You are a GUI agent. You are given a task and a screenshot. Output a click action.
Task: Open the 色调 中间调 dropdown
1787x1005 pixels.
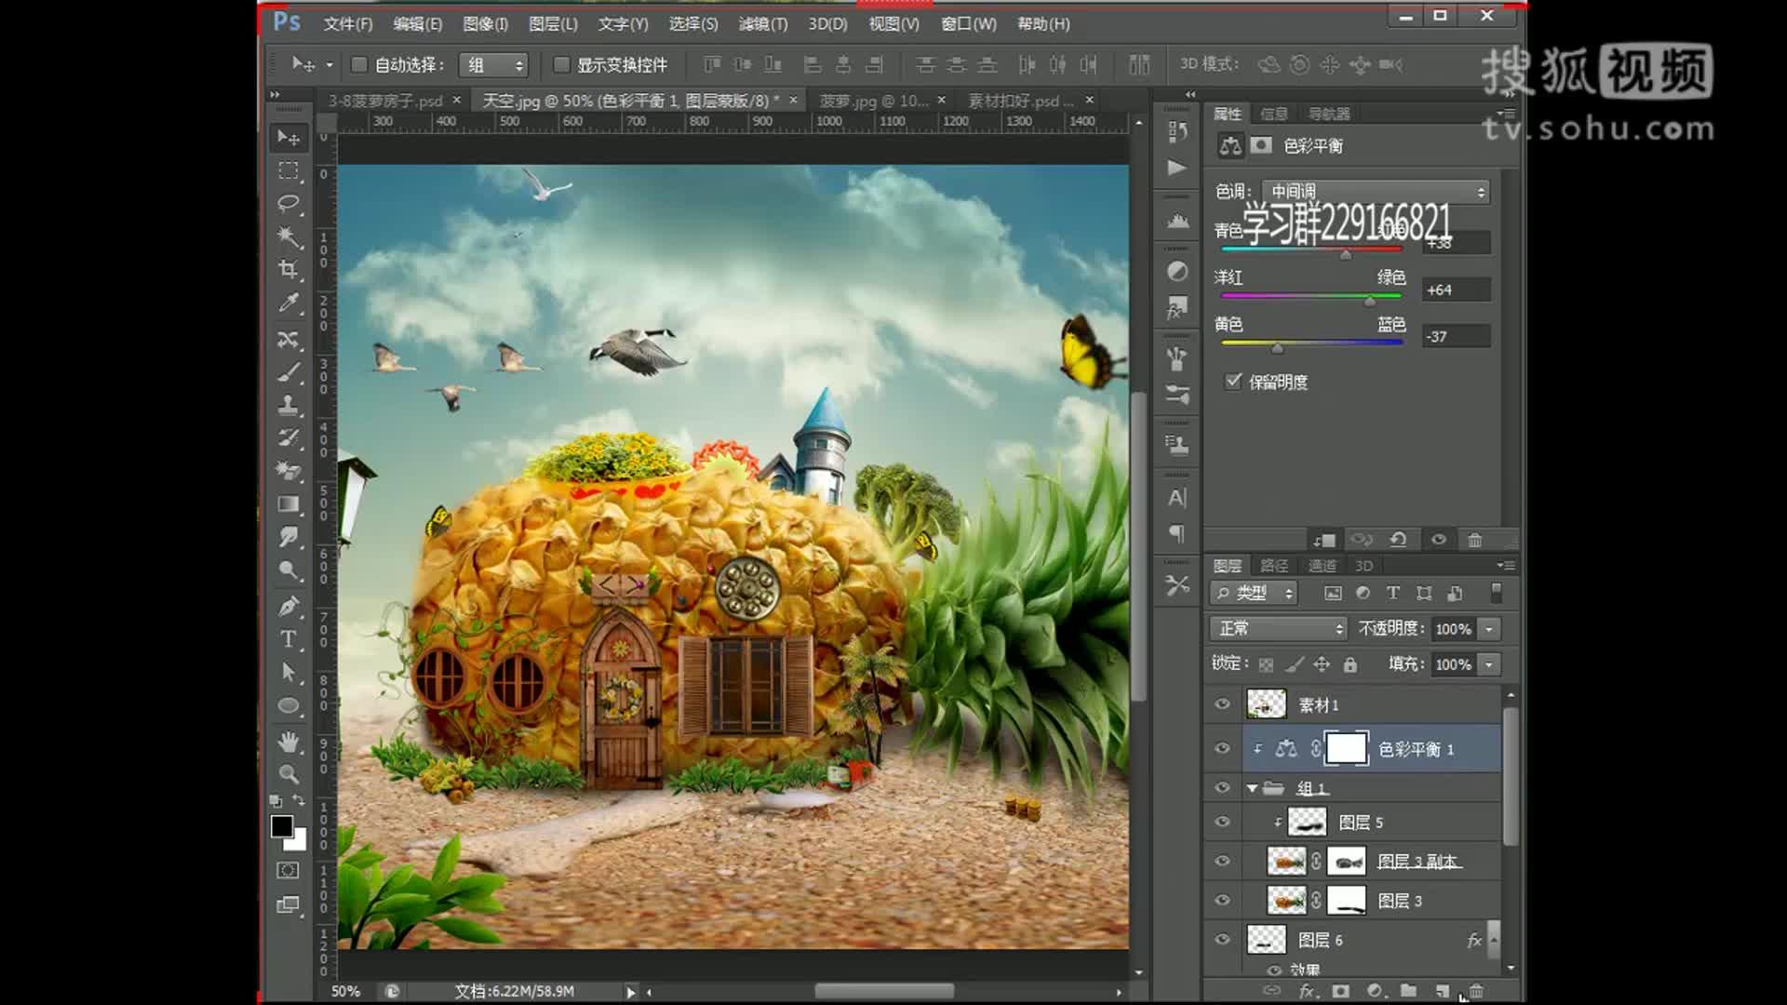click(x=1376, y=192)
